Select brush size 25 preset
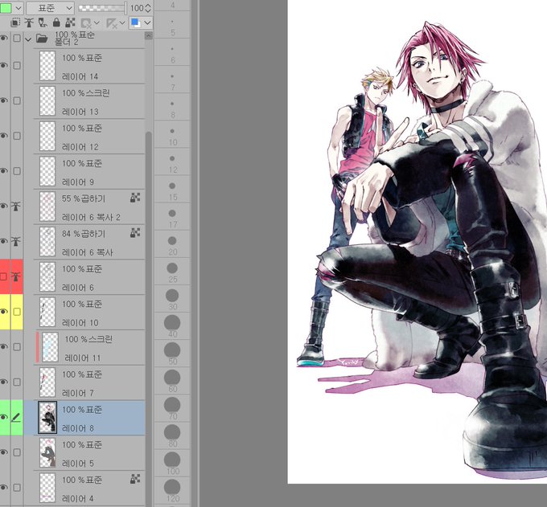547x507 pixels. pos(172,272)
